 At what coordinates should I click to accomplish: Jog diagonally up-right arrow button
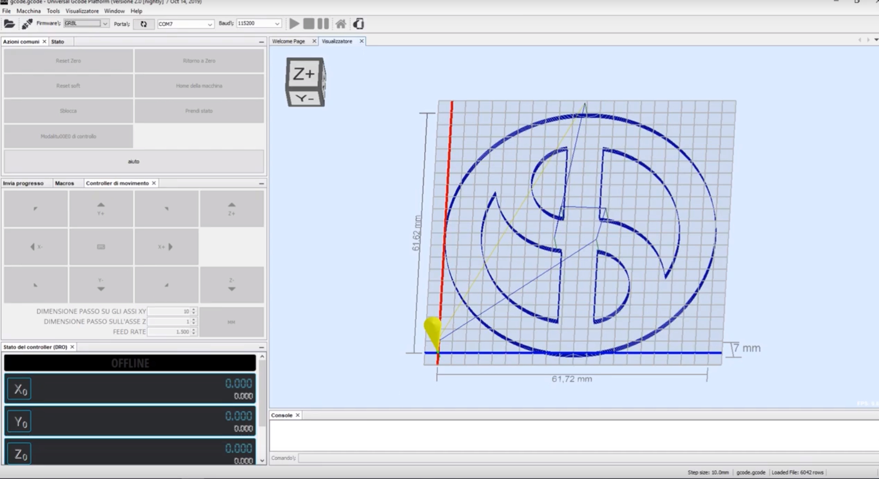[166, 209]
